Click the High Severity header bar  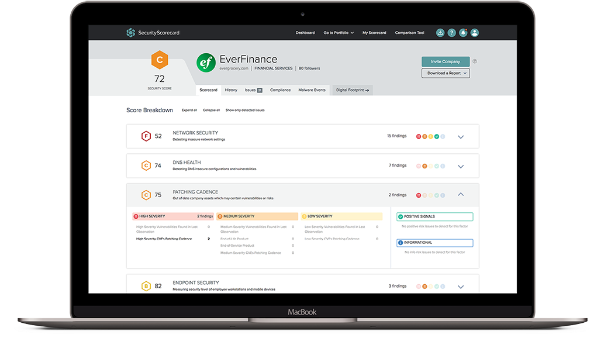tap(173, 216)
